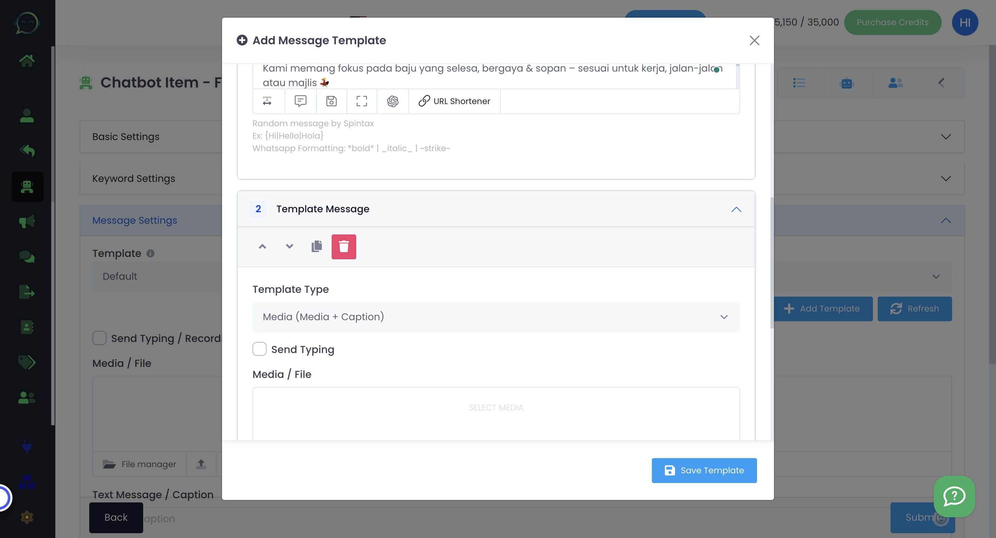The height and width of the screenshot is (538, 996).
Task: Move template message down with arrow
Action: pos(289,247)
